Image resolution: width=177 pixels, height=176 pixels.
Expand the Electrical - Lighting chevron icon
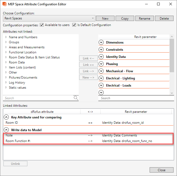tap(101, 78)
